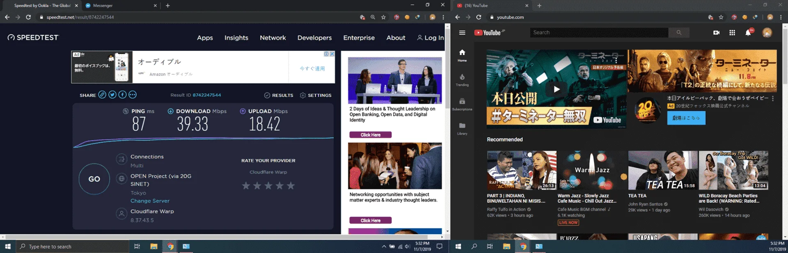Share result on Twitter icon

[112, 95]
